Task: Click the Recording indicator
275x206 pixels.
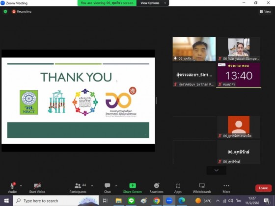Action: pos(22,12)
